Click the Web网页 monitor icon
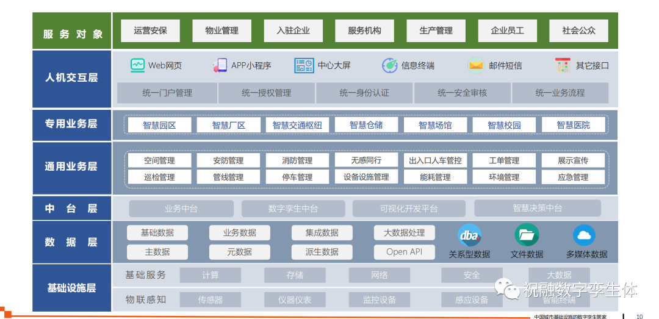 (x=138, y=65)
